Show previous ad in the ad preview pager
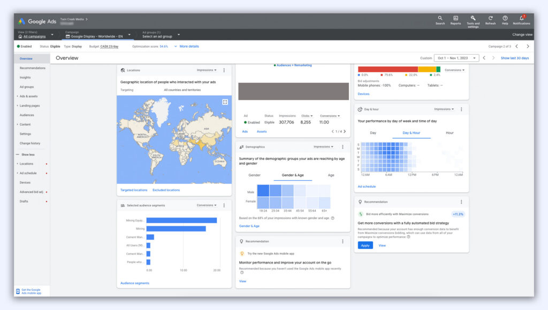The height and width of the screenshot is (310, 548). pyautogui.click(x=333, y=131)
